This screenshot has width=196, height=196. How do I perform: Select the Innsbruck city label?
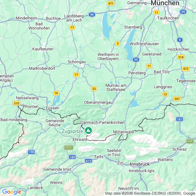tap(139, 164)
